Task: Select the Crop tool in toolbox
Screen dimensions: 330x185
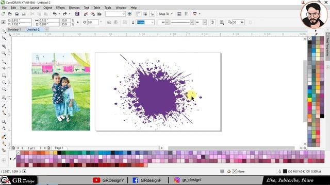Action: 4,46
